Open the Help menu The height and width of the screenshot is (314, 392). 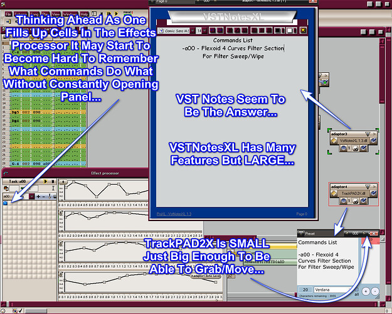tap(84, 14)
